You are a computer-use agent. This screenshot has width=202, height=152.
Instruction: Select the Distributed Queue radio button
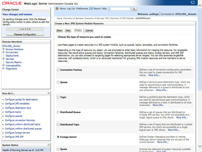click(58, 112)
